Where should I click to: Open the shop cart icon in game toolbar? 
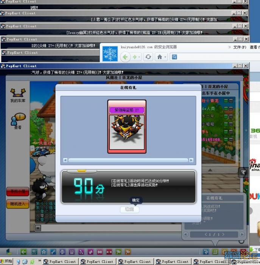[34, 252]
